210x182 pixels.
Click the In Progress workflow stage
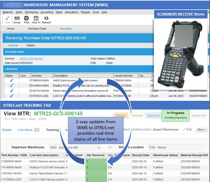(x=176, y=115)
